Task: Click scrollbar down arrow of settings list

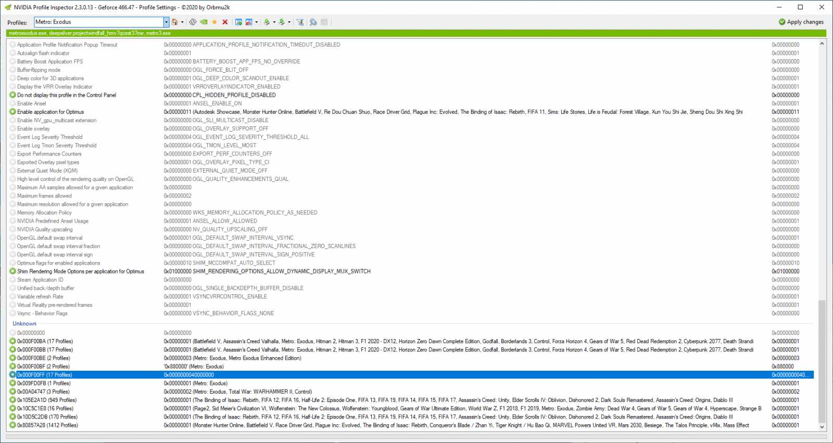Action: click(822, 427)
